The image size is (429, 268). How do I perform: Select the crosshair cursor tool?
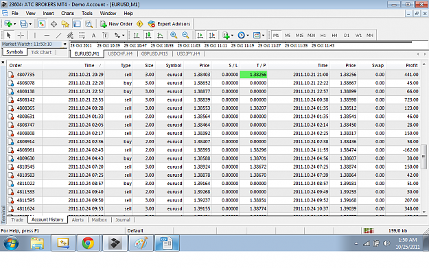click(x=21, y=35)
